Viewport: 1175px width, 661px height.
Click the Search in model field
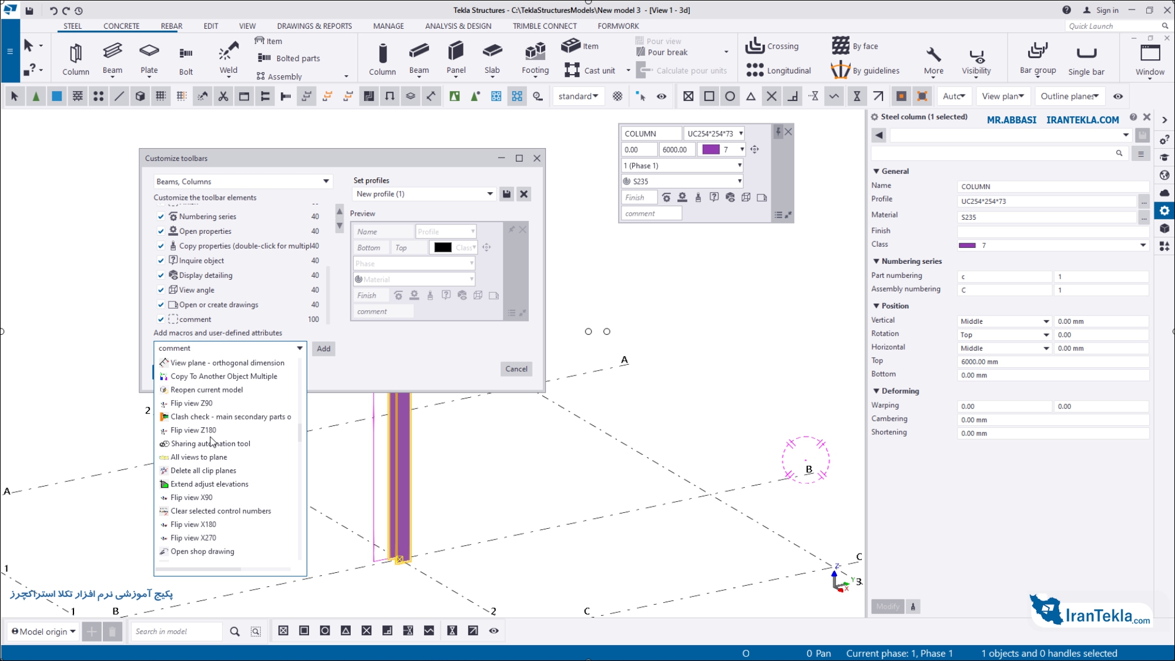[176, 632]
